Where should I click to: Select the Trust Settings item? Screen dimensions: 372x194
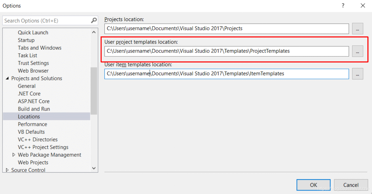(33, 63)
